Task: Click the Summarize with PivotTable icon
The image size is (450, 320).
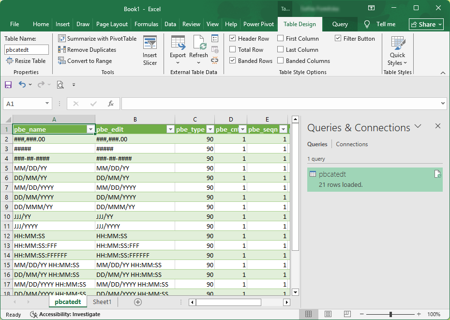Action: click(x=62, y=38)
